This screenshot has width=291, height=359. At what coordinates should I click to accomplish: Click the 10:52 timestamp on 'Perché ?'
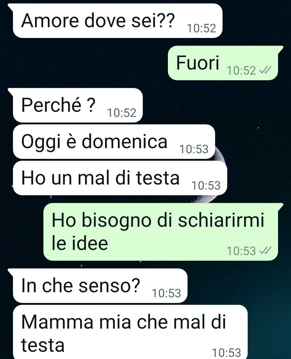point(122,113)
